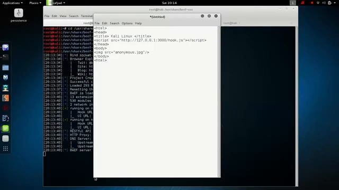Screen dimensions: 339x190
Task: Click the <title> Kali Linux </title> line
Action: [x=122, y=36]
